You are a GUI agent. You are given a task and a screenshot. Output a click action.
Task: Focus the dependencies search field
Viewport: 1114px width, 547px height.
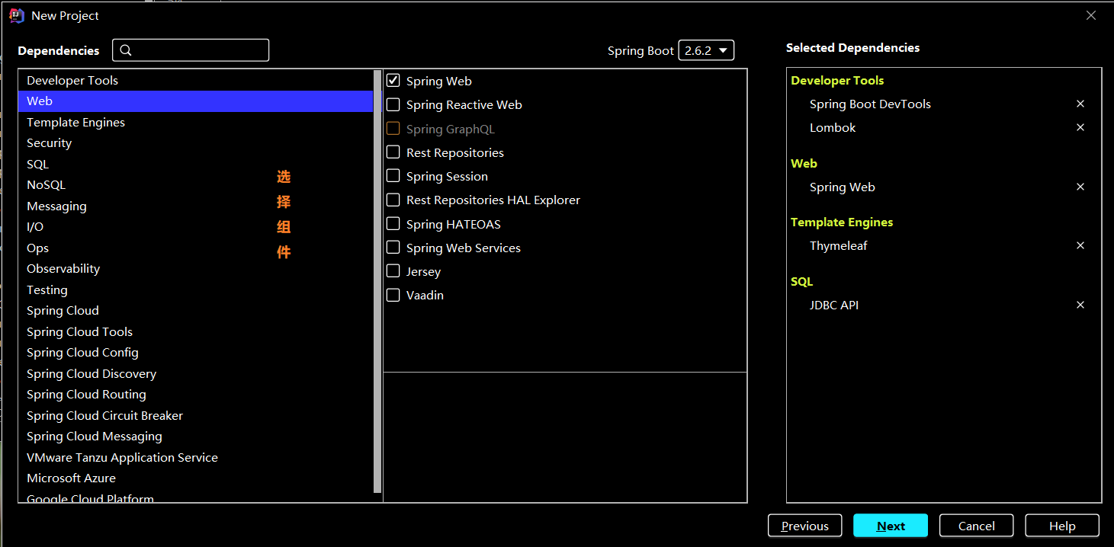coord(191,50)
